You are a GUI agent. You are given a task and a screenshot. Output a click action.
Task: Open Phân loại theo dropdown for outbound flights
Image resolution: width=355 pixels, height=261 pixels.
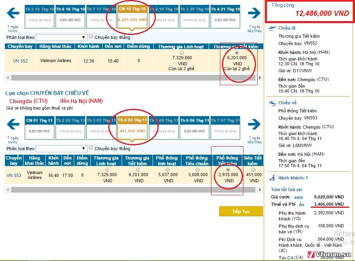pos(61,37)
